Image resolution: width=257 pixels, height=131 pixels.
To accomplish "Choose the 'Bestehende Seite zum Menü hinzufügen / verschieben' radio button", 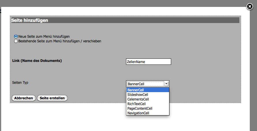I will [16, 41].
